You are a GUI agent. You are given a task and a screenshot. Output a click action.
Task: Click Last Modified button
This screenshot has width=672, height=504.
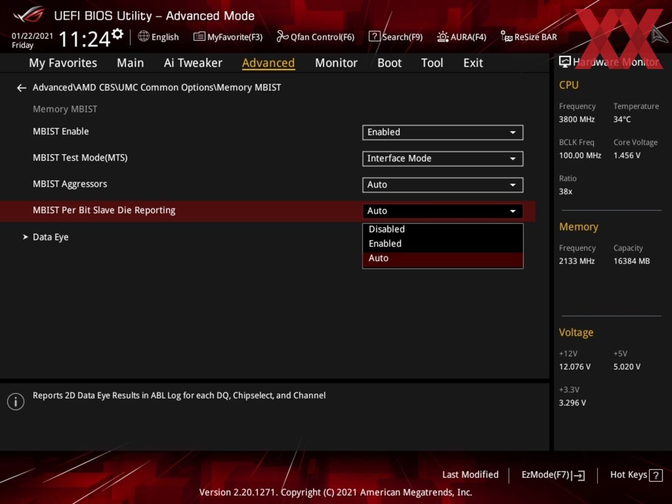(x=470, y=475)
